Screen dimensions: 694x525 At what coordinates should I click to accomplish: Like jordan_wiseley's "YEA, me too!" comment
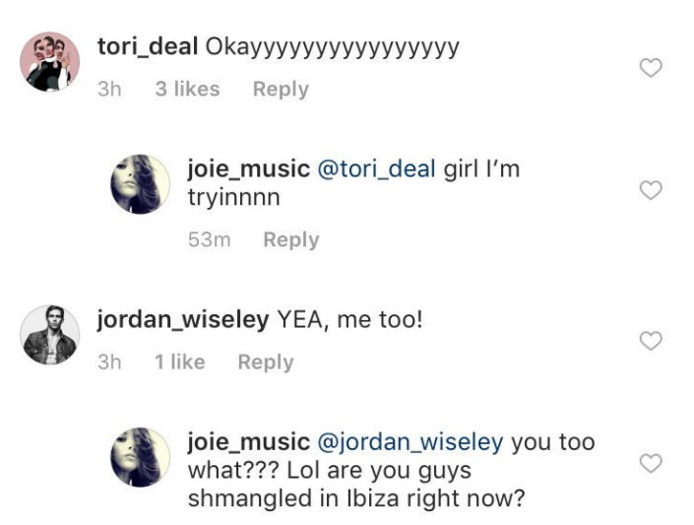pyautogui.click(x=651, y=341)
